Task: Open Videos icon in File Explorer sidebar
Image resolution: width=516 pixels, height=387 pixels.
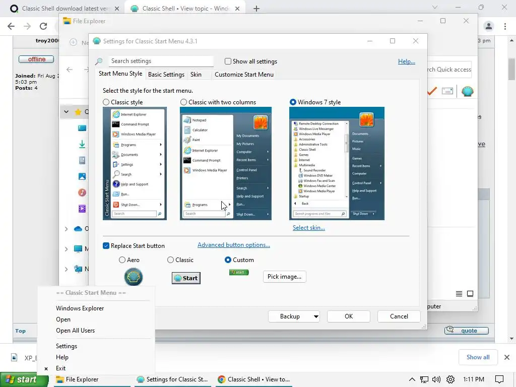Action: [82, 209]
